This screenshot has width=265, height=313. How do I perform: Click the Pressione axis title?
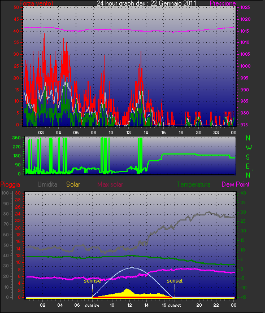click(223, 3)
